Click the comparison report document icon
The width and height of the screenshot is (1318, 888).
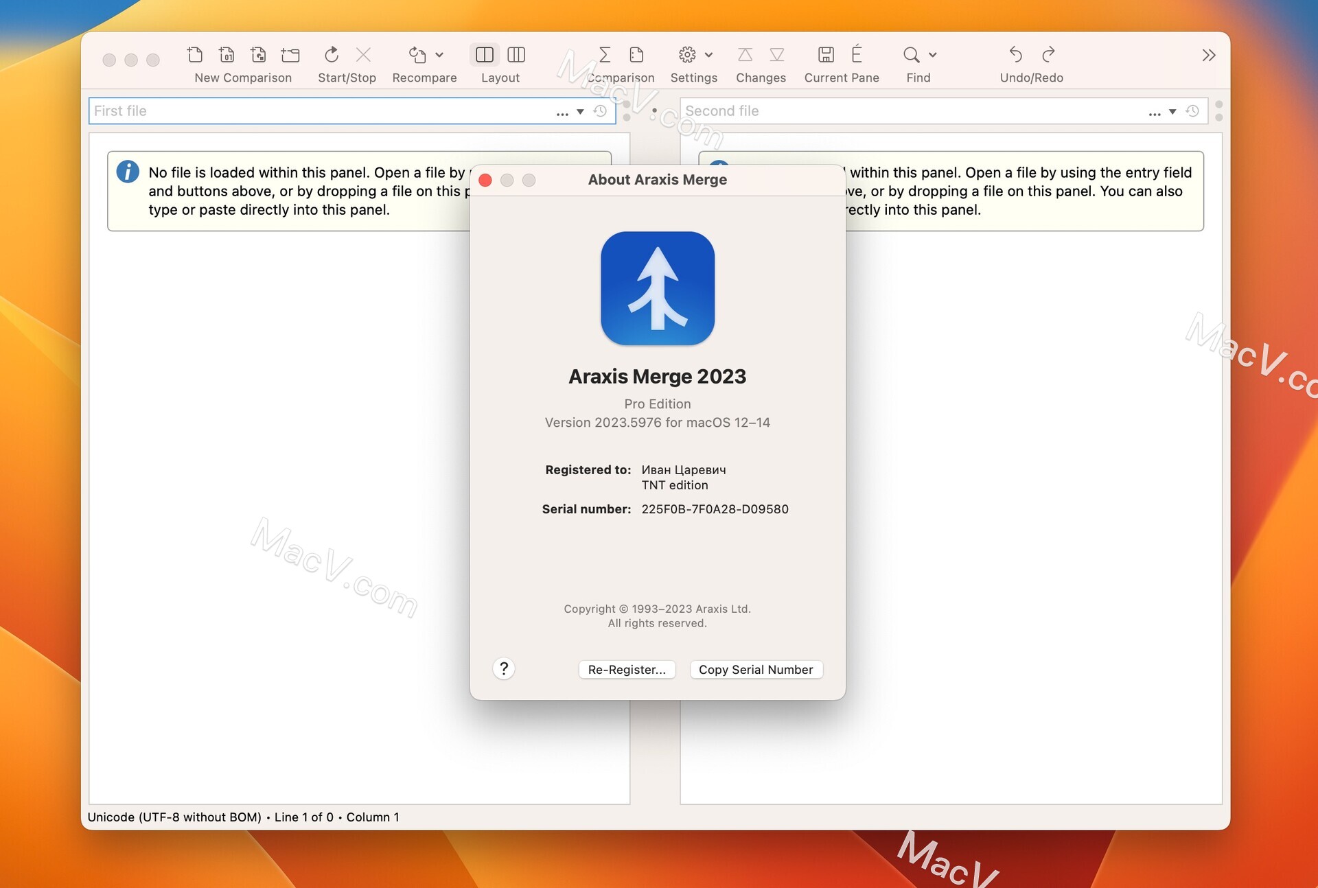point(636,54)
